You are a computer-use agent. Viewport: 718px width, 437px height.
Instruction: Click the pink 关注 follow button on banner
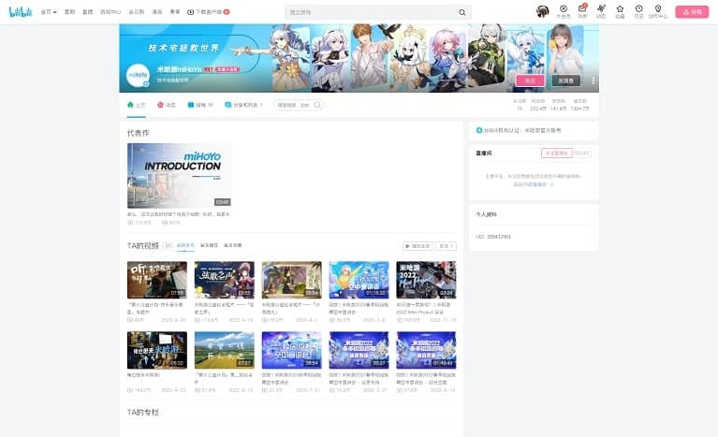pyautogui.click(x=530, y=80)
